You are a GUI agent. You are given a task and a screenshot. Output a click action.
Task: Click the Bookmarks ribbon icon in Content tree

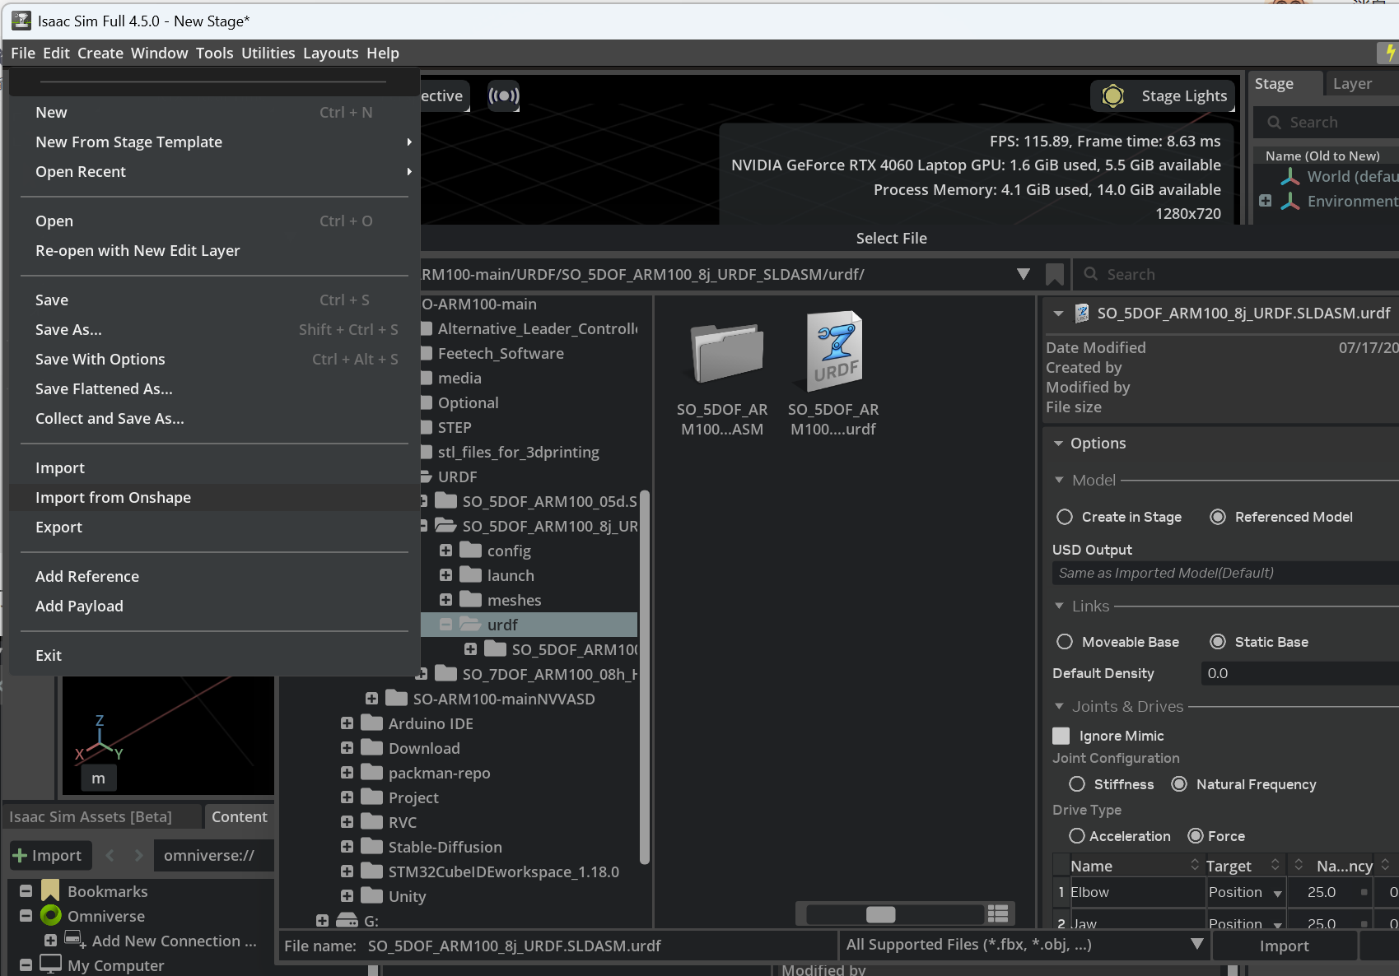click(x=50, y=891)
